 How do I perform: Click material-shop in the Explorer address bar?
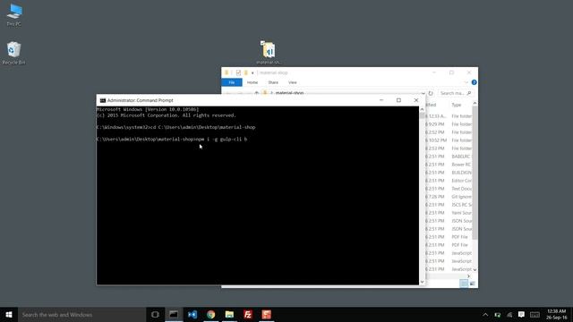click(x=289, y=93)
